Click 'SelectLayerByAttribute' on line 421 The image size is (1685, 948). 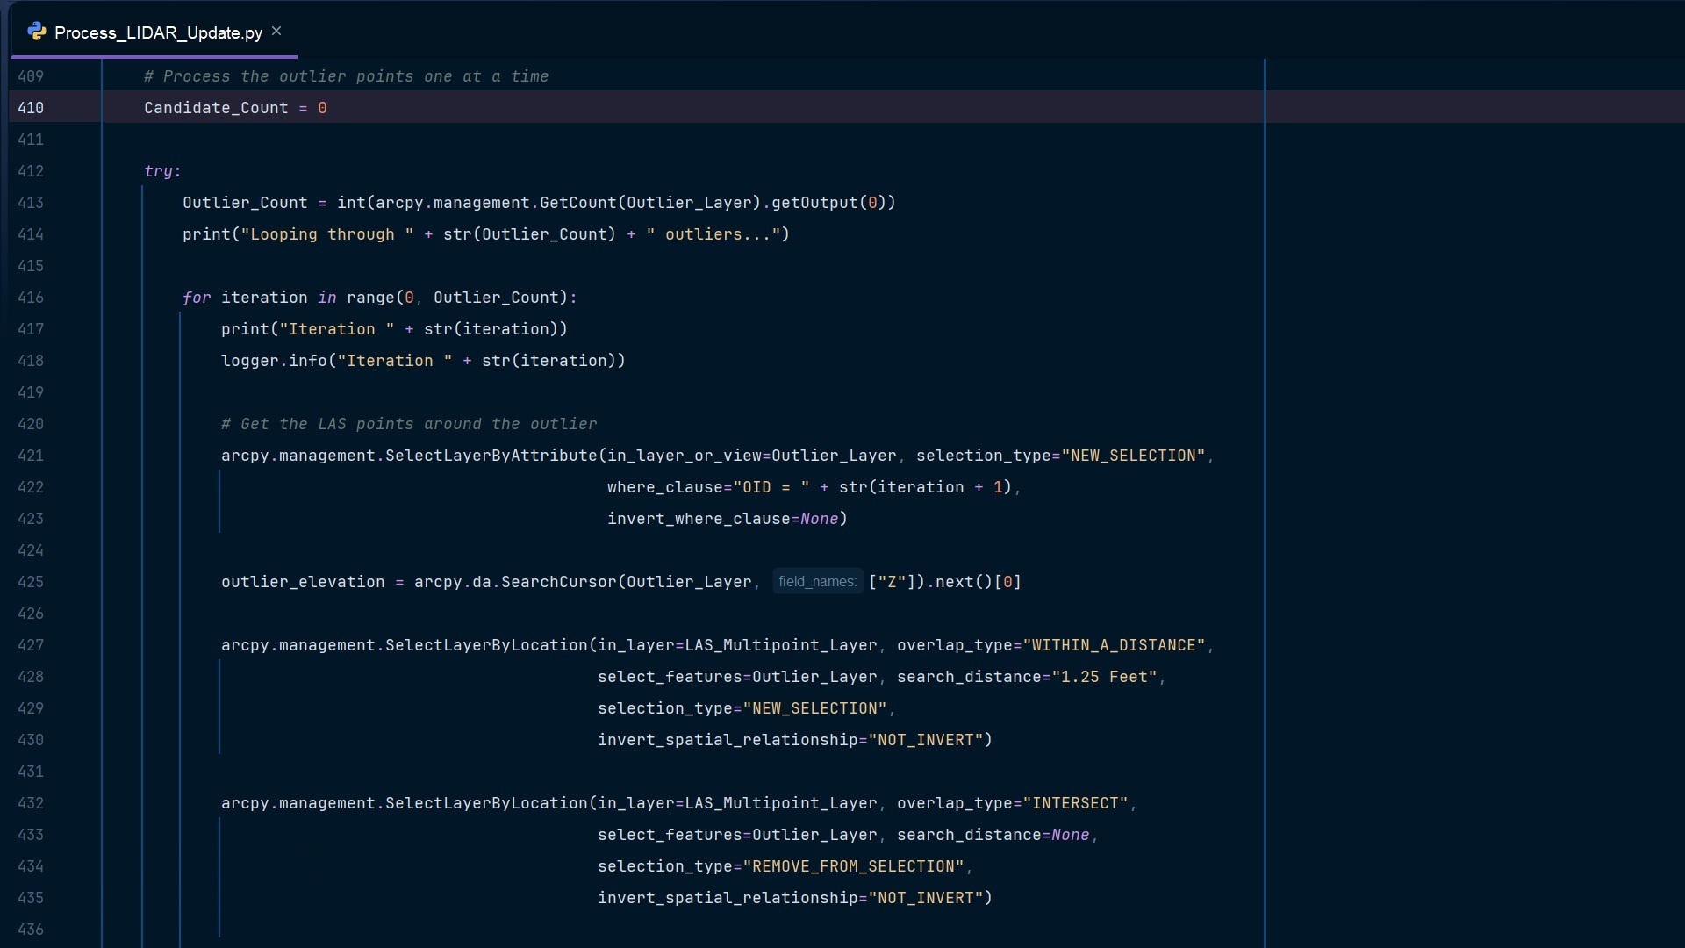[x=491, y=456]
